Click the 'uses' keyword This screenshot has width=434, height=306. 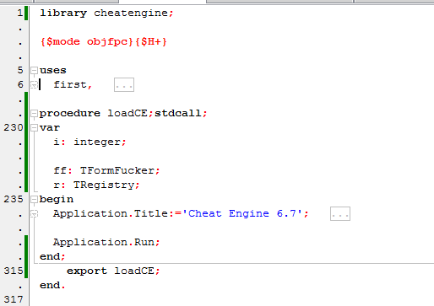53,70
